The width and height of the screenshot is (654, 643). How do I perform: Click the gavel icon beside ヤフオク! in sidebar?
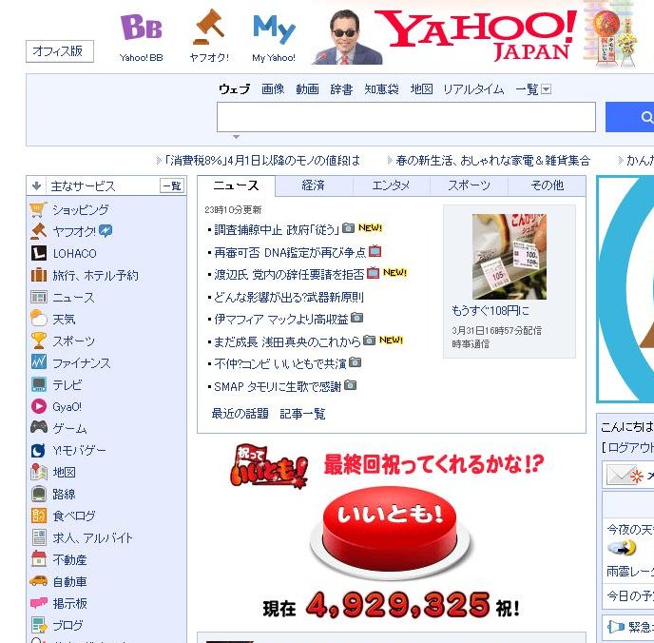click(38, 231)
